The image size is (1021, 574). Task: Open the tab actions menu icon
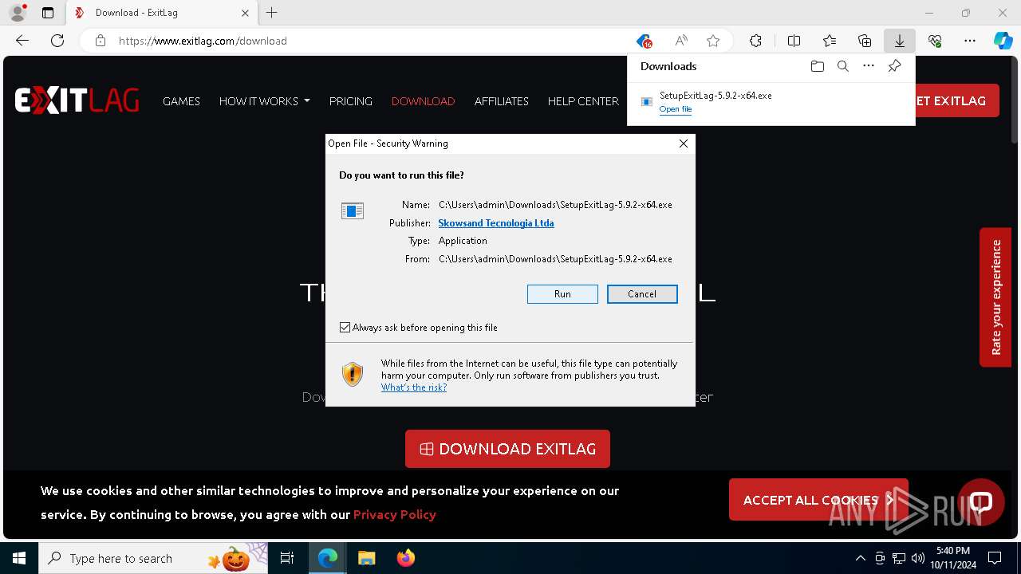click(x=48, y=13)
